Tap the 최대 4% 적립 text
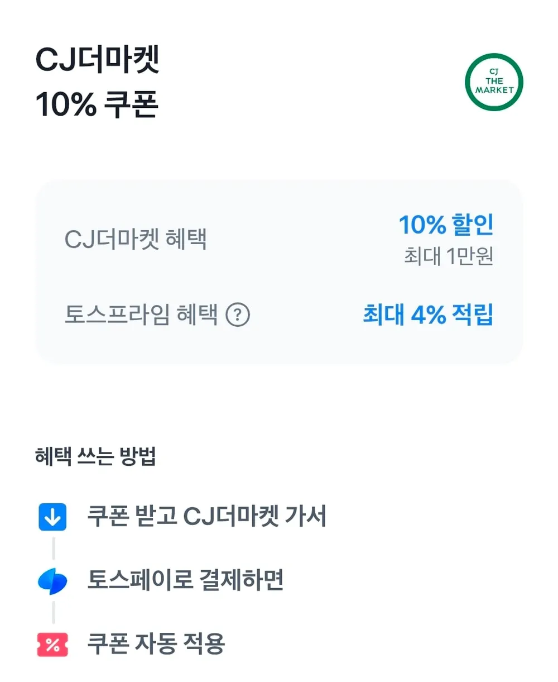The height and width of the screenshot is (682, 558). point(428,314)
